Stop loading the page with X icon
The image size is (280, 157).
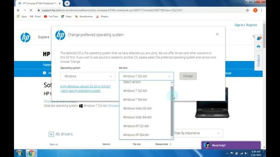[x=31, y=10]
